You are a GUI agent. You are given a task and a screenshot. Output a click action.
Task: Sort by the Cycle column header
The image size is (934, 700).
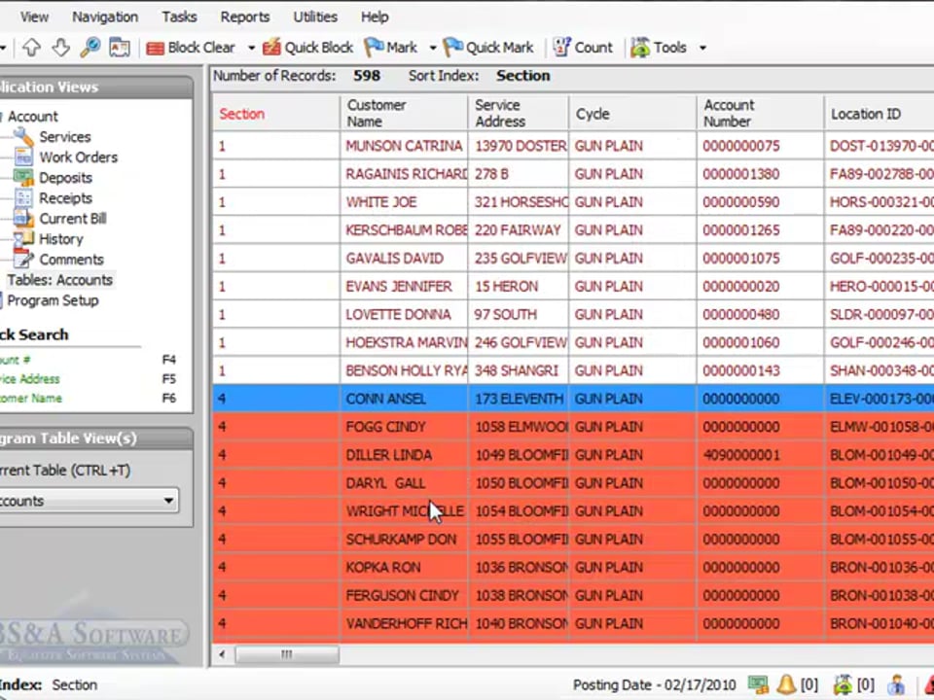[632, 114]
